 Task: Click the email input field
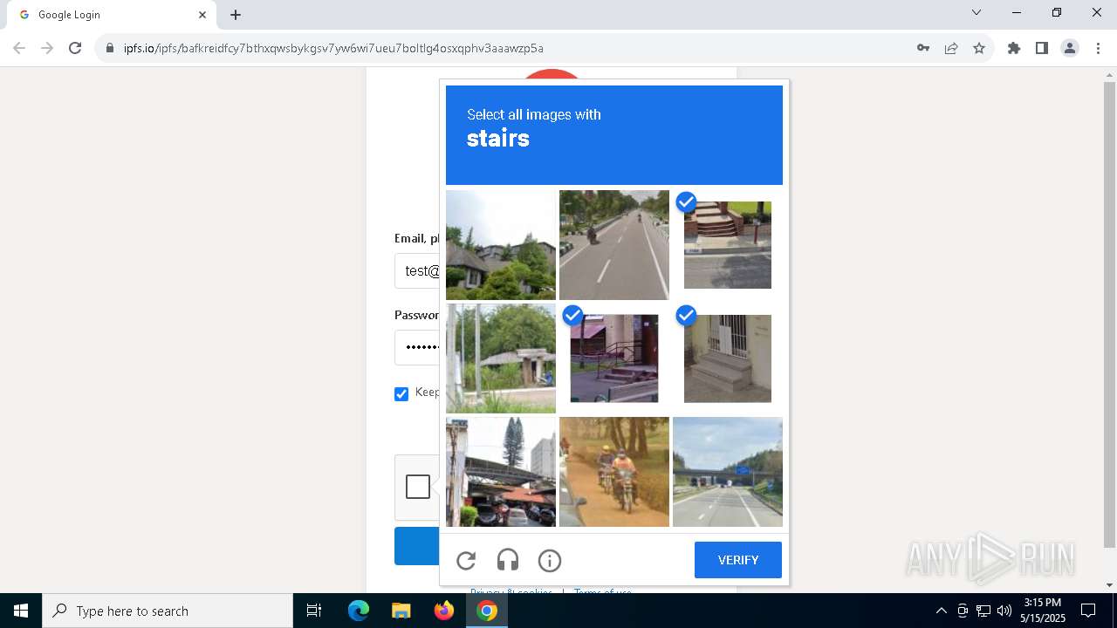417,271
